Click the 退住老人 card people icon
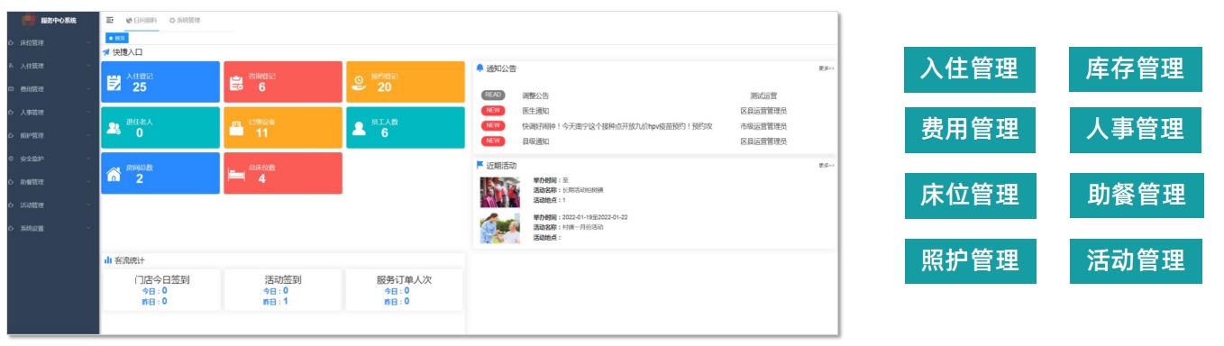Screen dimensions: 1224x346 [114, 128]
